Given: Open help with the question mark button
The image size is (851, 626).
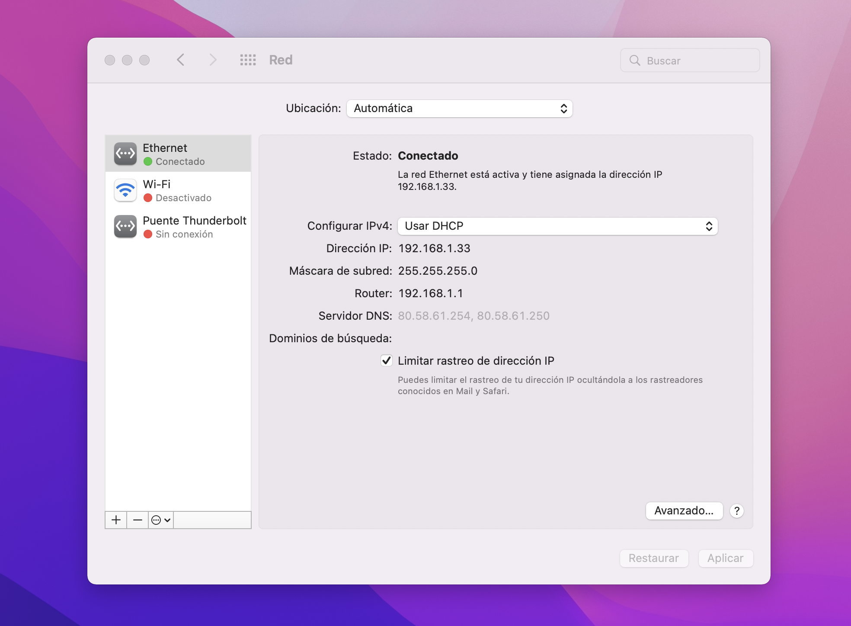Looking at the screenshot, I should (736, 511).
